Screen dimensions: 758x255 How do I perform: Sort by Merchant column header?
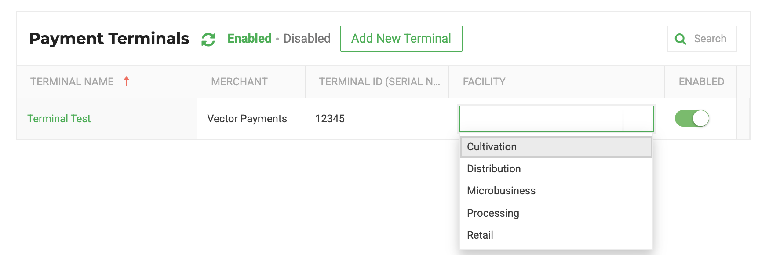(x=239, y=82)
